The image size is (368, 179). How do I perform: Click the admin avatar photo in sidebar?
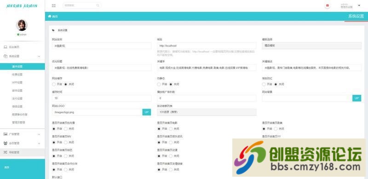click(x=22, y=25)
